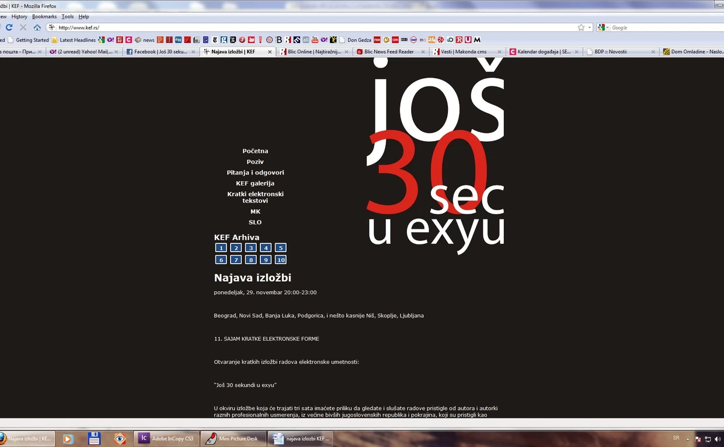Select KEF Arhiva number 10 button
This screenshot has height=447, width=724.
pos(280,260)
